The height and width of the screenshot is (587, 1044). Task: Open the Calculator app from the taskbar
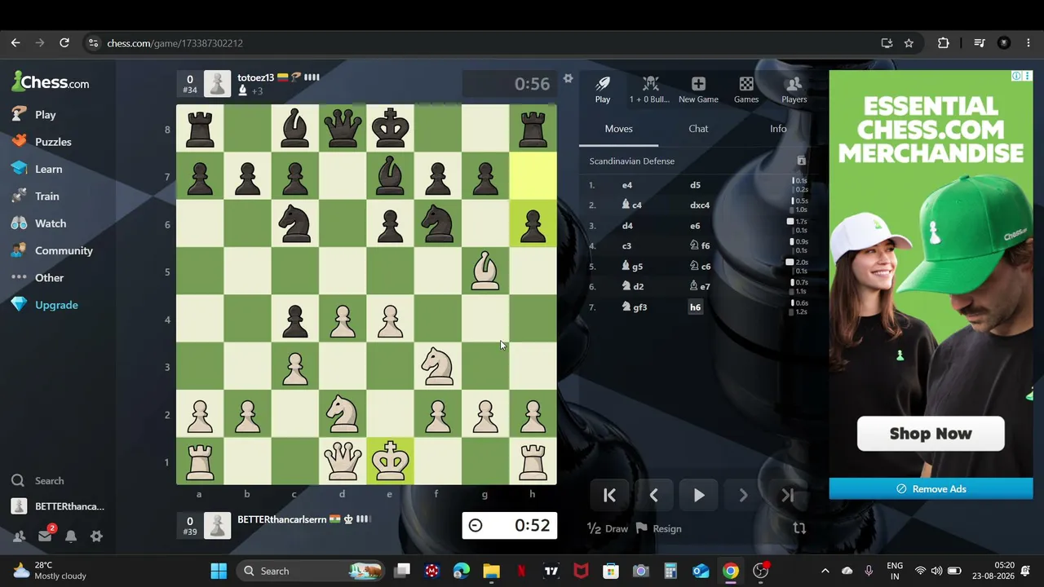click(x=670, y=571)
